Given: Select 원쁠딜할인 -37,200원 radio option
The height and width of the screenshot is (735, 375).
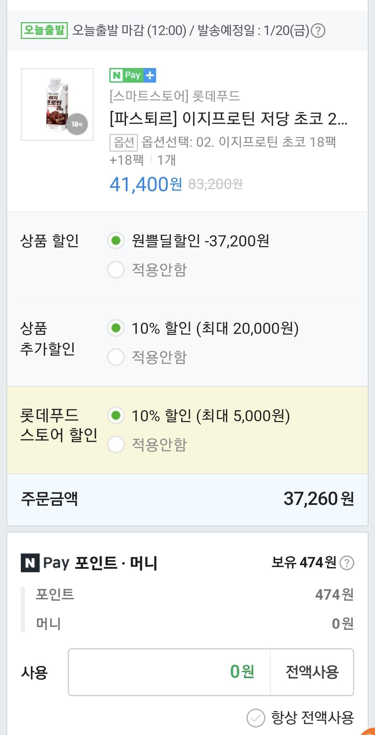Looking at the screenshot, I should coord(116,240).
